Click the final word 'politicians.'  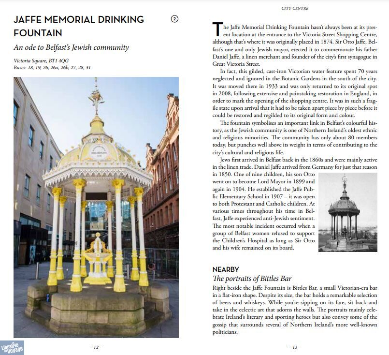click(225, 332)
